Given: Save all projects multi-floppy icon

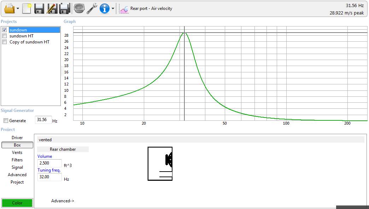Looking at the screenshot, I should [x=64, y=9].
